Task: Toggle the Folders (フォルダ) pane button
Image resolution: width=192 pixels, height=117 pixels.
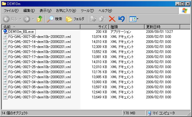Action: [75, 19]
